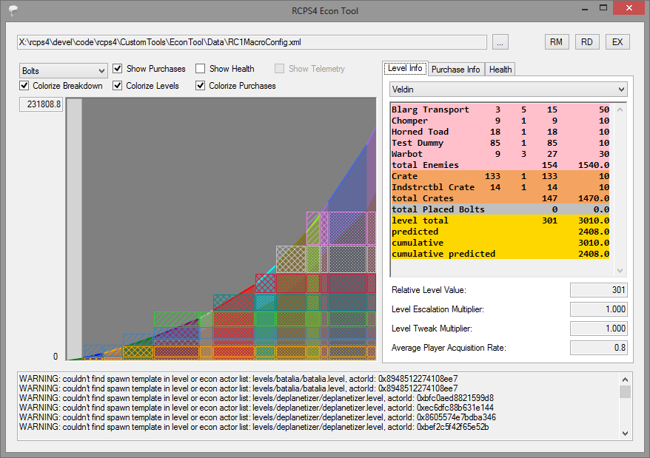
Task: Enable Show Health checkbox
Action: [201, 69]
